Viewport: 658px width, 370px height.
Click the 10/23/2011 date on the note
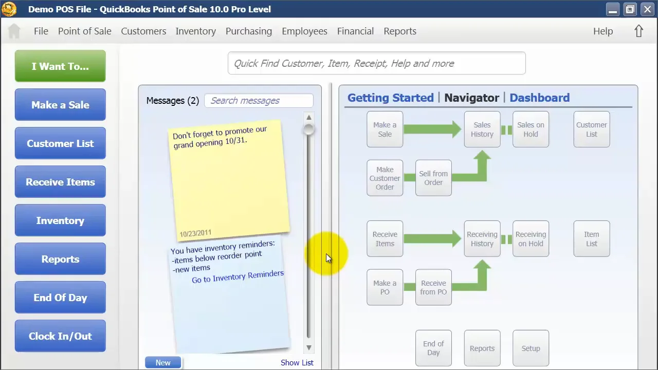pyautogui.click(x=195, y=233)
